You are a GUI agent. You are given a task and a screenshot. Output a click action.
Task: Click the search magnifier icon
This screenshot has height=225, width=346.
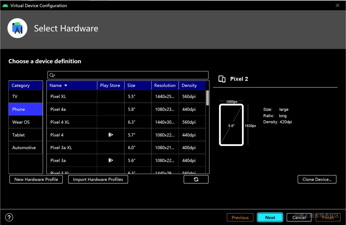[x=52, y=75]
